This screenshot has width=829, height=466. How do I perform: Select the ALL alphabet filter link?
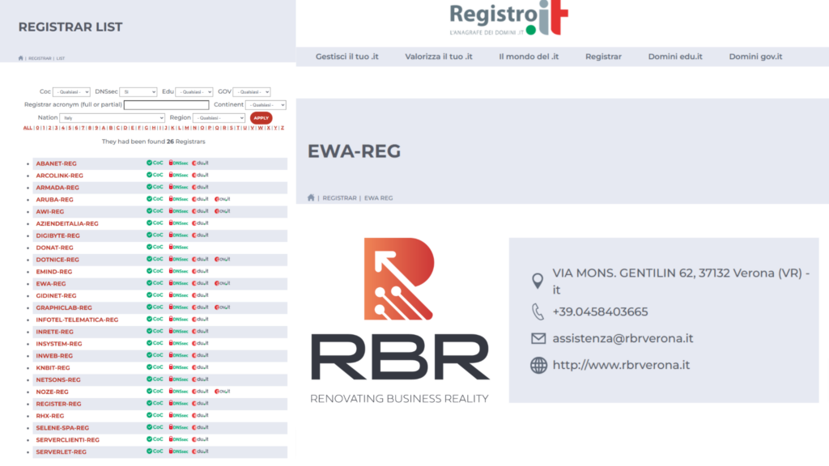coord(28,128)
